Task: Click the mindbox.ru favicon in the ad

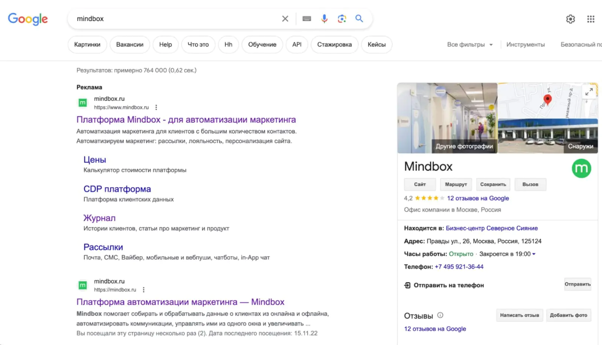Action: 82,102
